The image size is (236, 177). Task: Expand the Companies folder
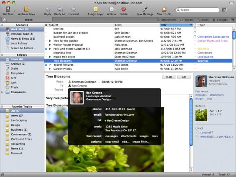point(3,92)
